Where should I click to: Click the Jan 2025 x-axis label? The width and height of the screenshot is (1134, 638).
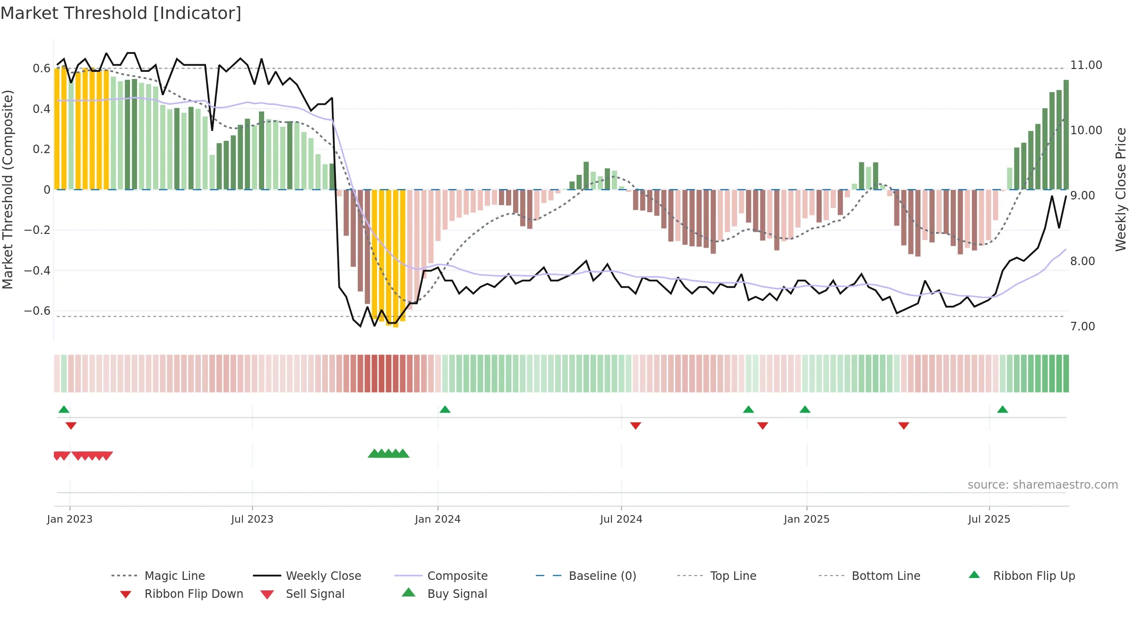click(x=807, y=519)
